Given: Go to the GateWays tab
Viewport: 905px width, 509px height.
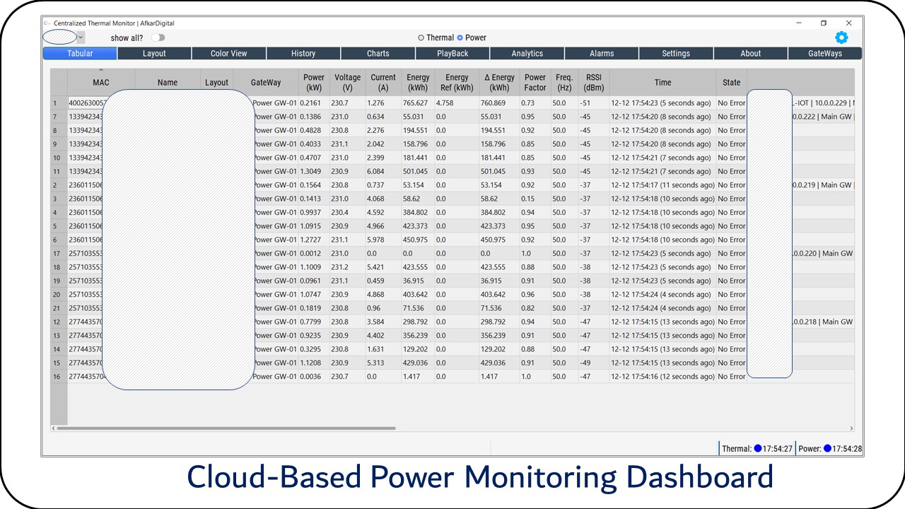Looking at the screenshot, I should click(824, 54).
